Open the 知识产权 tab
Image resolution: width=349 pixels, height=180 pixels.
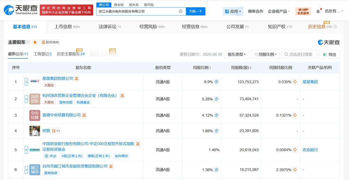click(280, 27)
